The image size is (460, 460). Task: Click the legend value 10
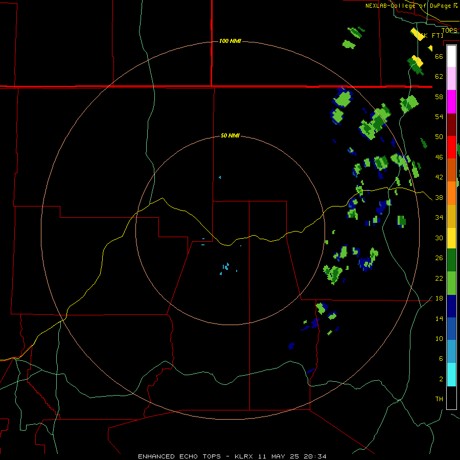click(439, 339)
